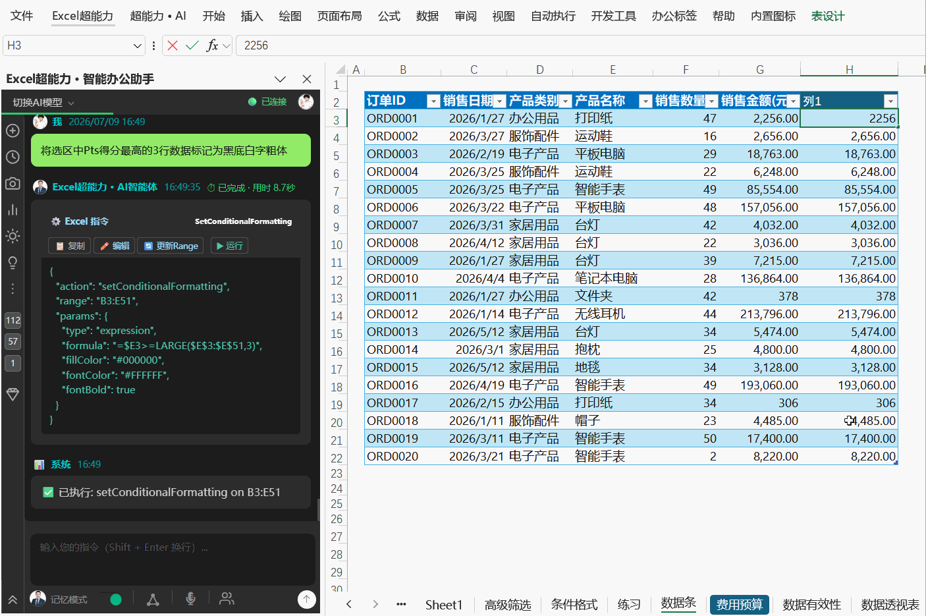Image resolution: width=926 pixels, height=616 pixels.
Task: Send the instruction with the up-arrow button
Action: click(306, 599)
